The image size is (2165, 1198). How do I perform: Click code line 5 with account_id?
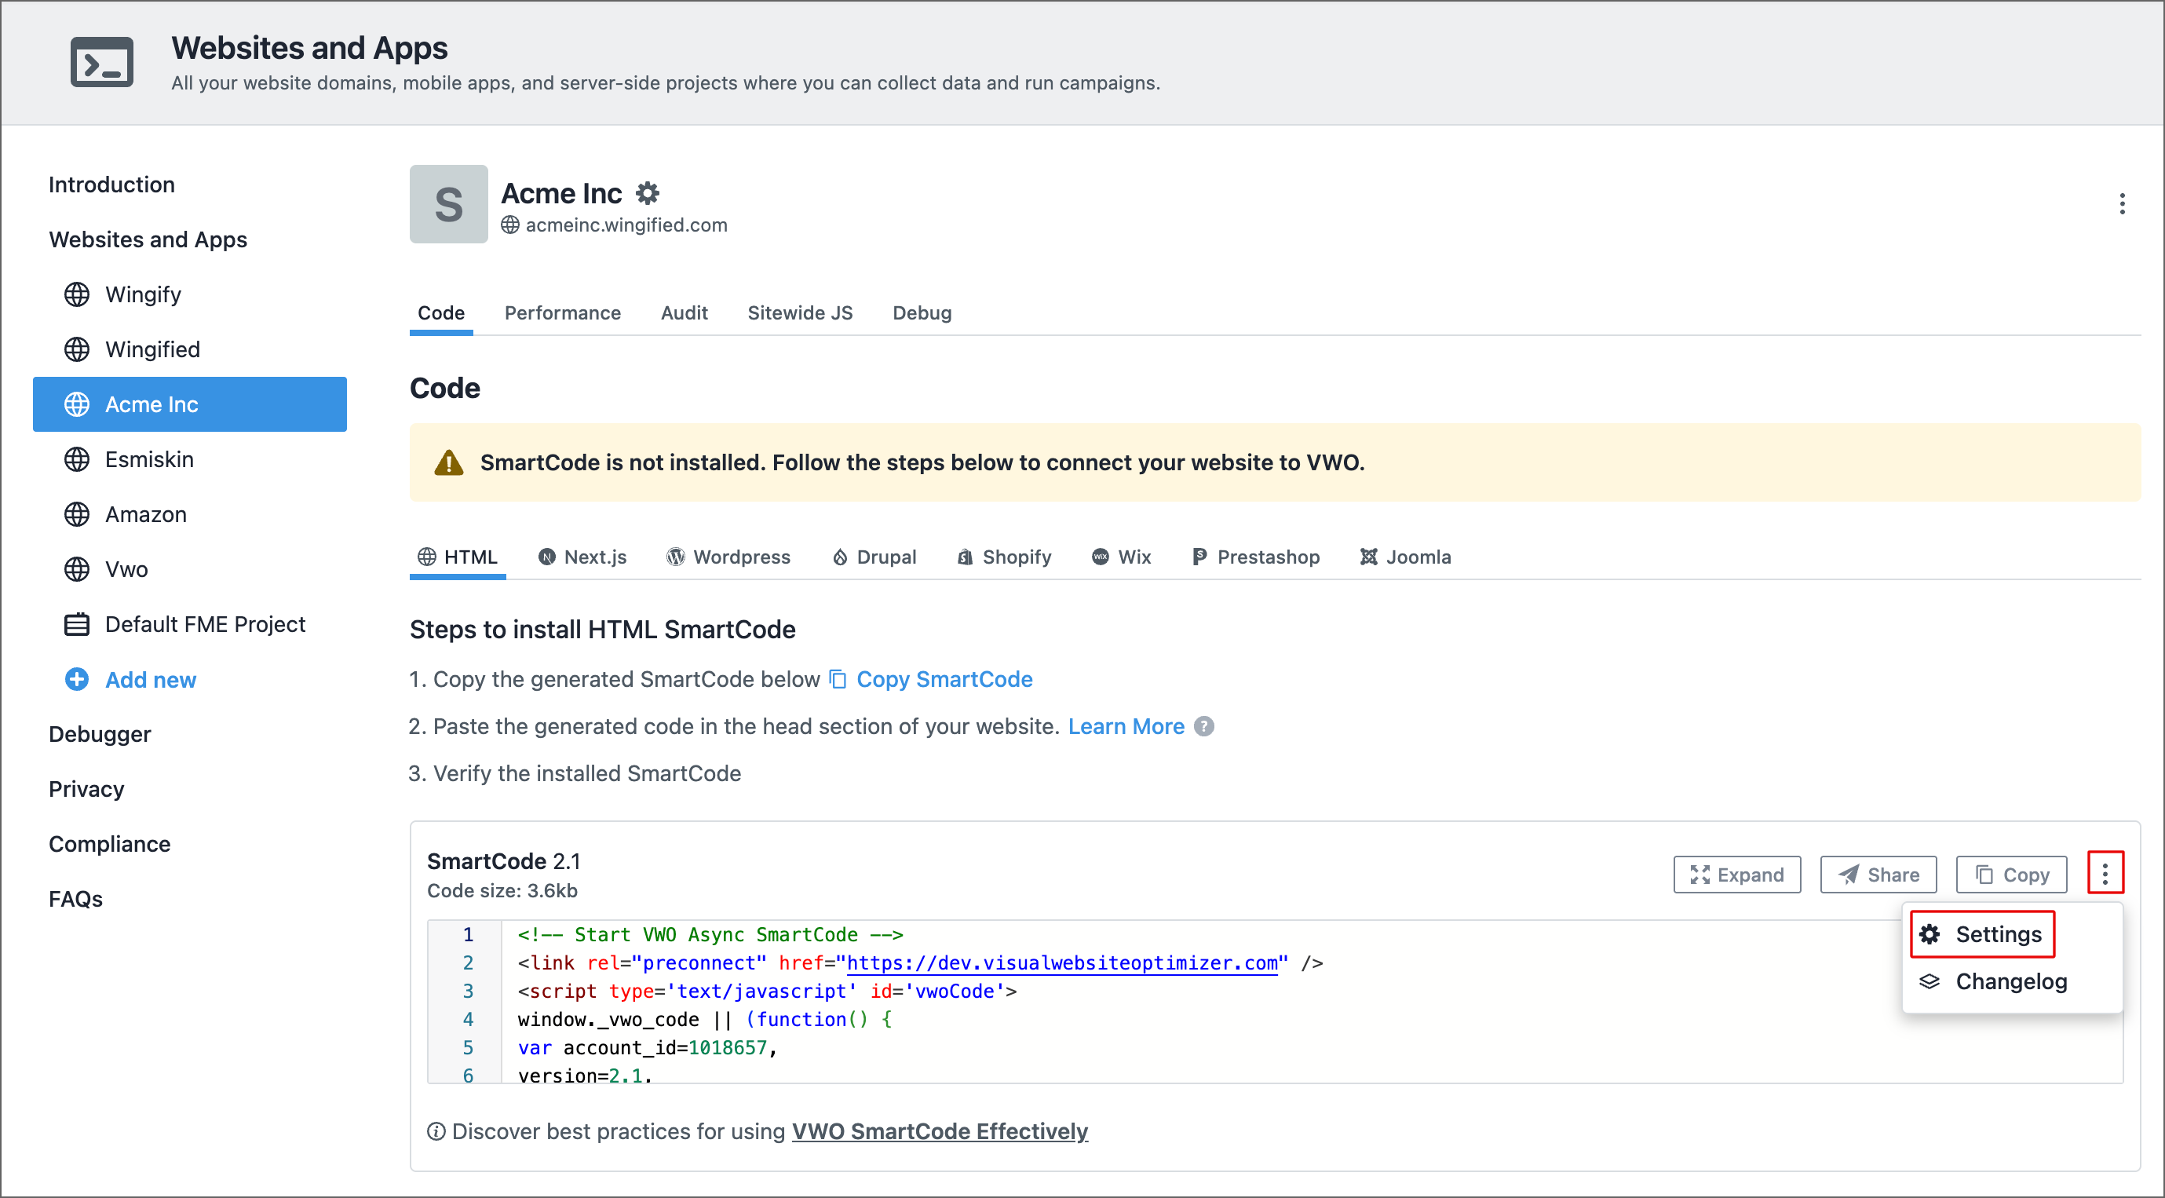point(647,1048)
